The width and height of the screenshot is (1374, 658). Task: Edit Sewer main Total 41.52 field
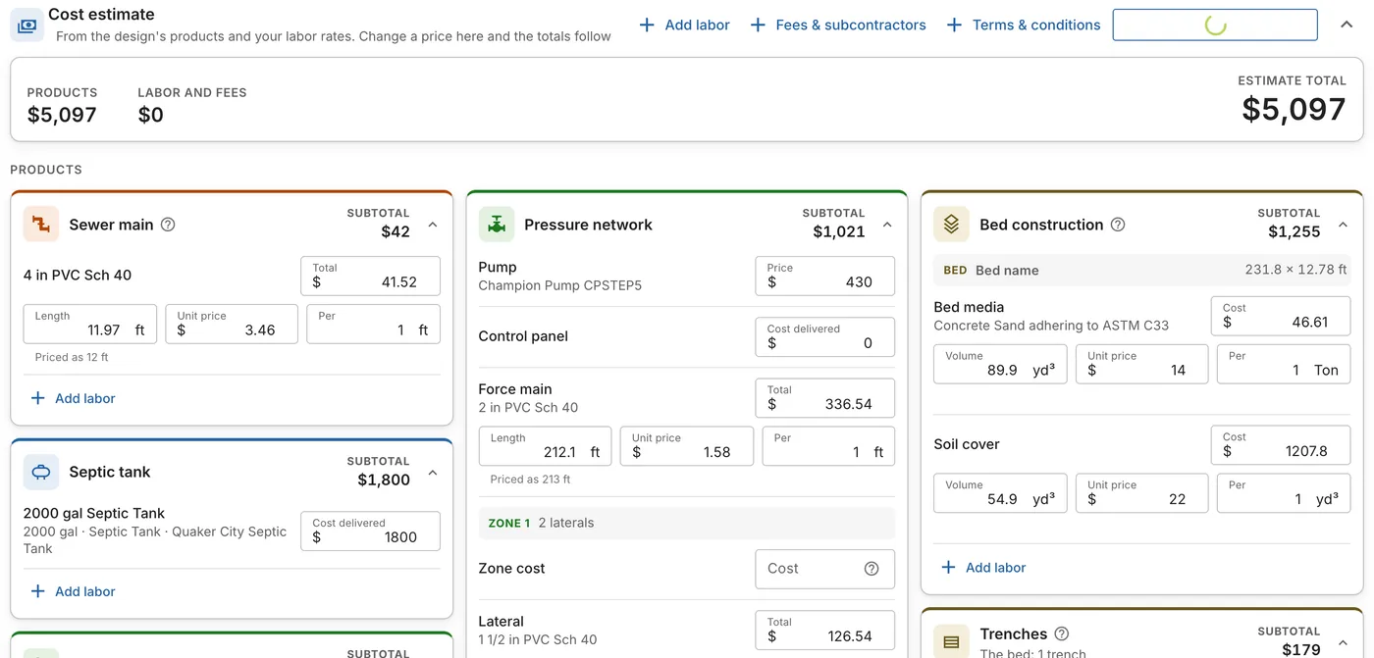click(370, 276)
